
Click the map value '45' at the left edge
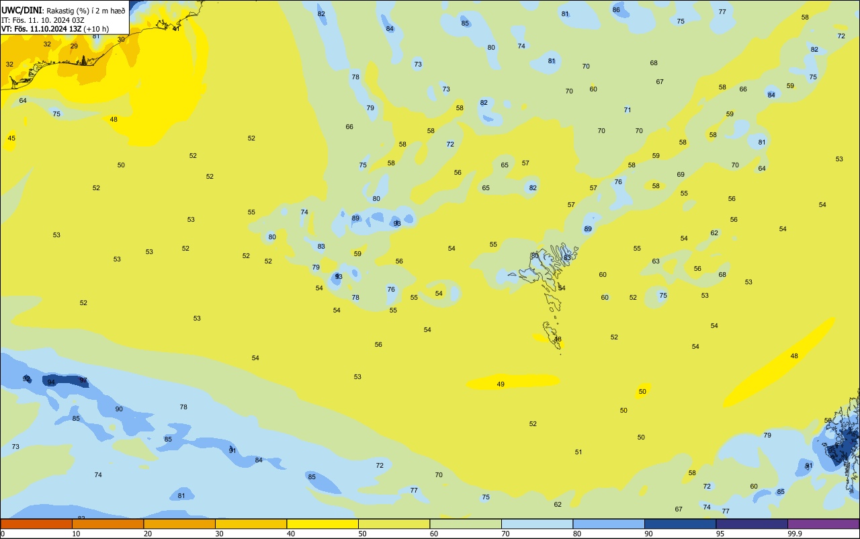pyautogui.click(x=11, y=138)
